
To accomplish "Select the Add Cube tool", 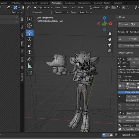I will pyautogui.click(x=30, y=73).
